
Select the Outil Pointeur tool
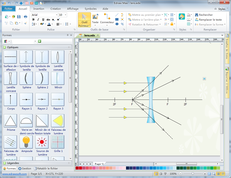point(84,19)
